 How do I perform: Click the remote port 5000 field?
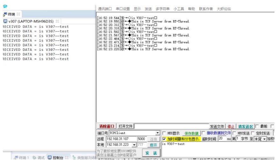pyautogui.click(x=142, y=139)
